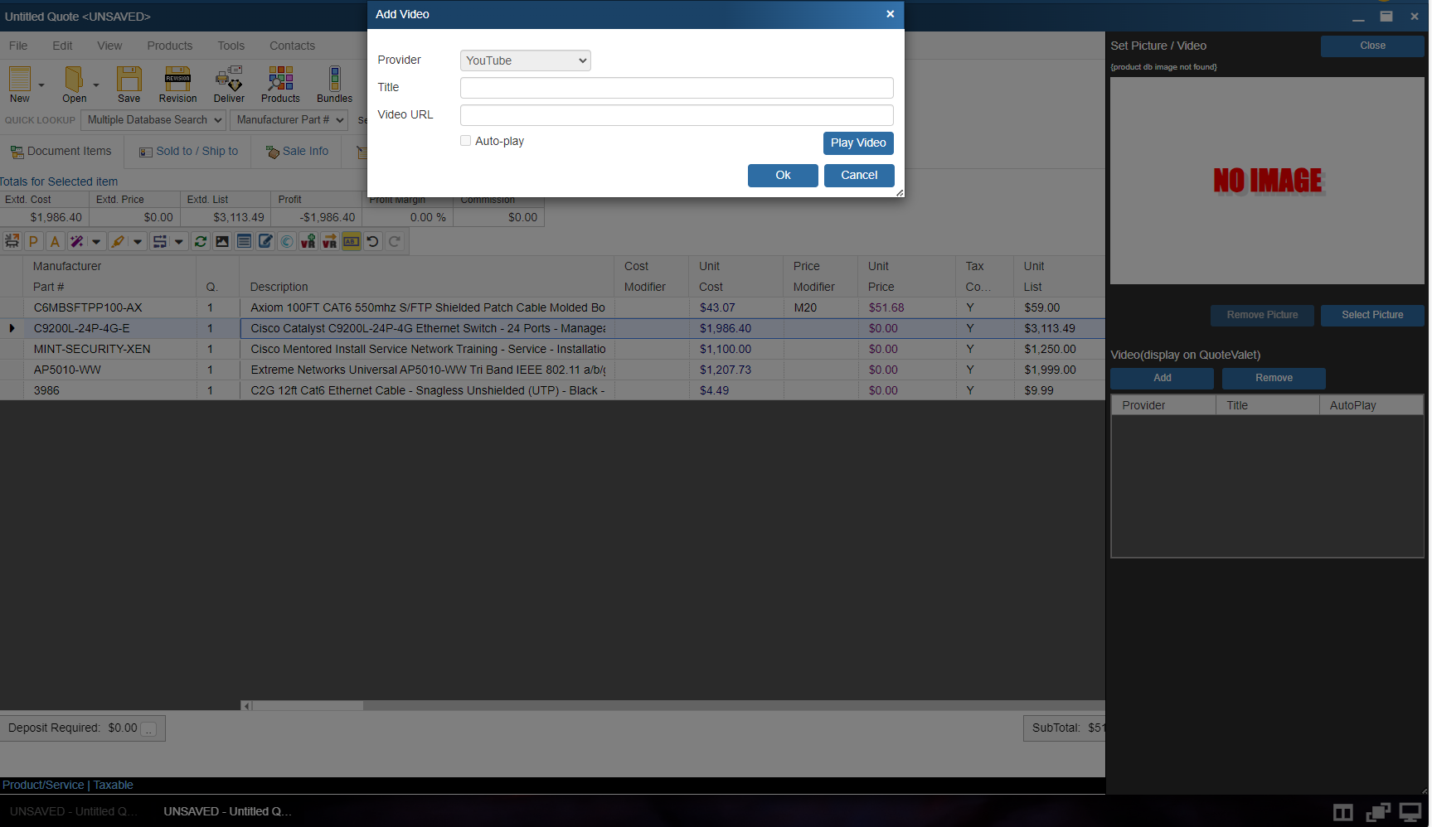Screen dimensions: 1432x827
Task: Click the NO IMAGE picture placeholder
Action: tap(1267, 181)
